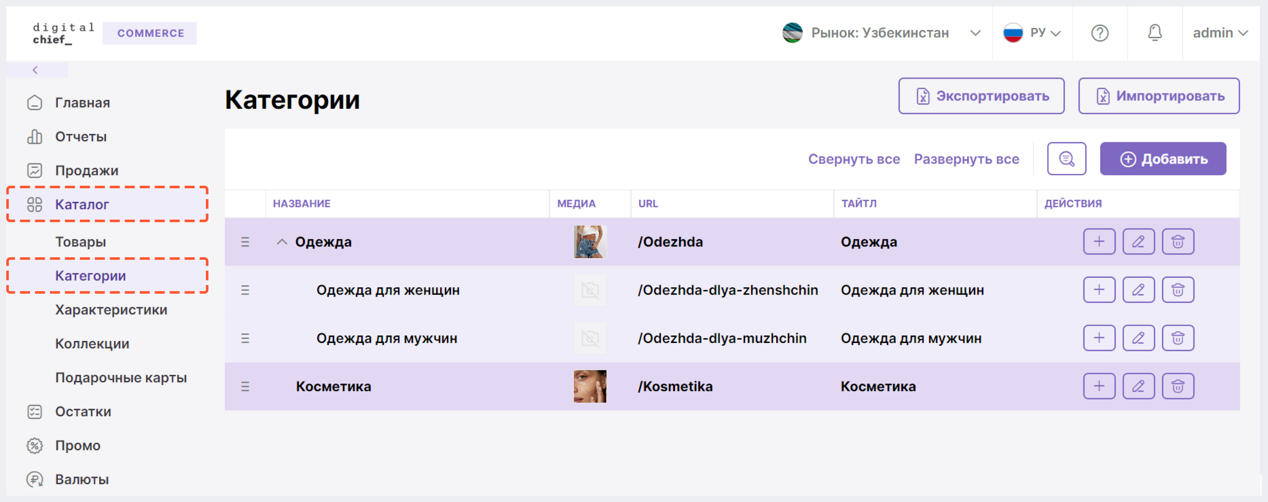The height and width of the screenshot is (502, 1268).
Task: Click the /Kosmetika URL cell
Action: click(x=675, y=387)
